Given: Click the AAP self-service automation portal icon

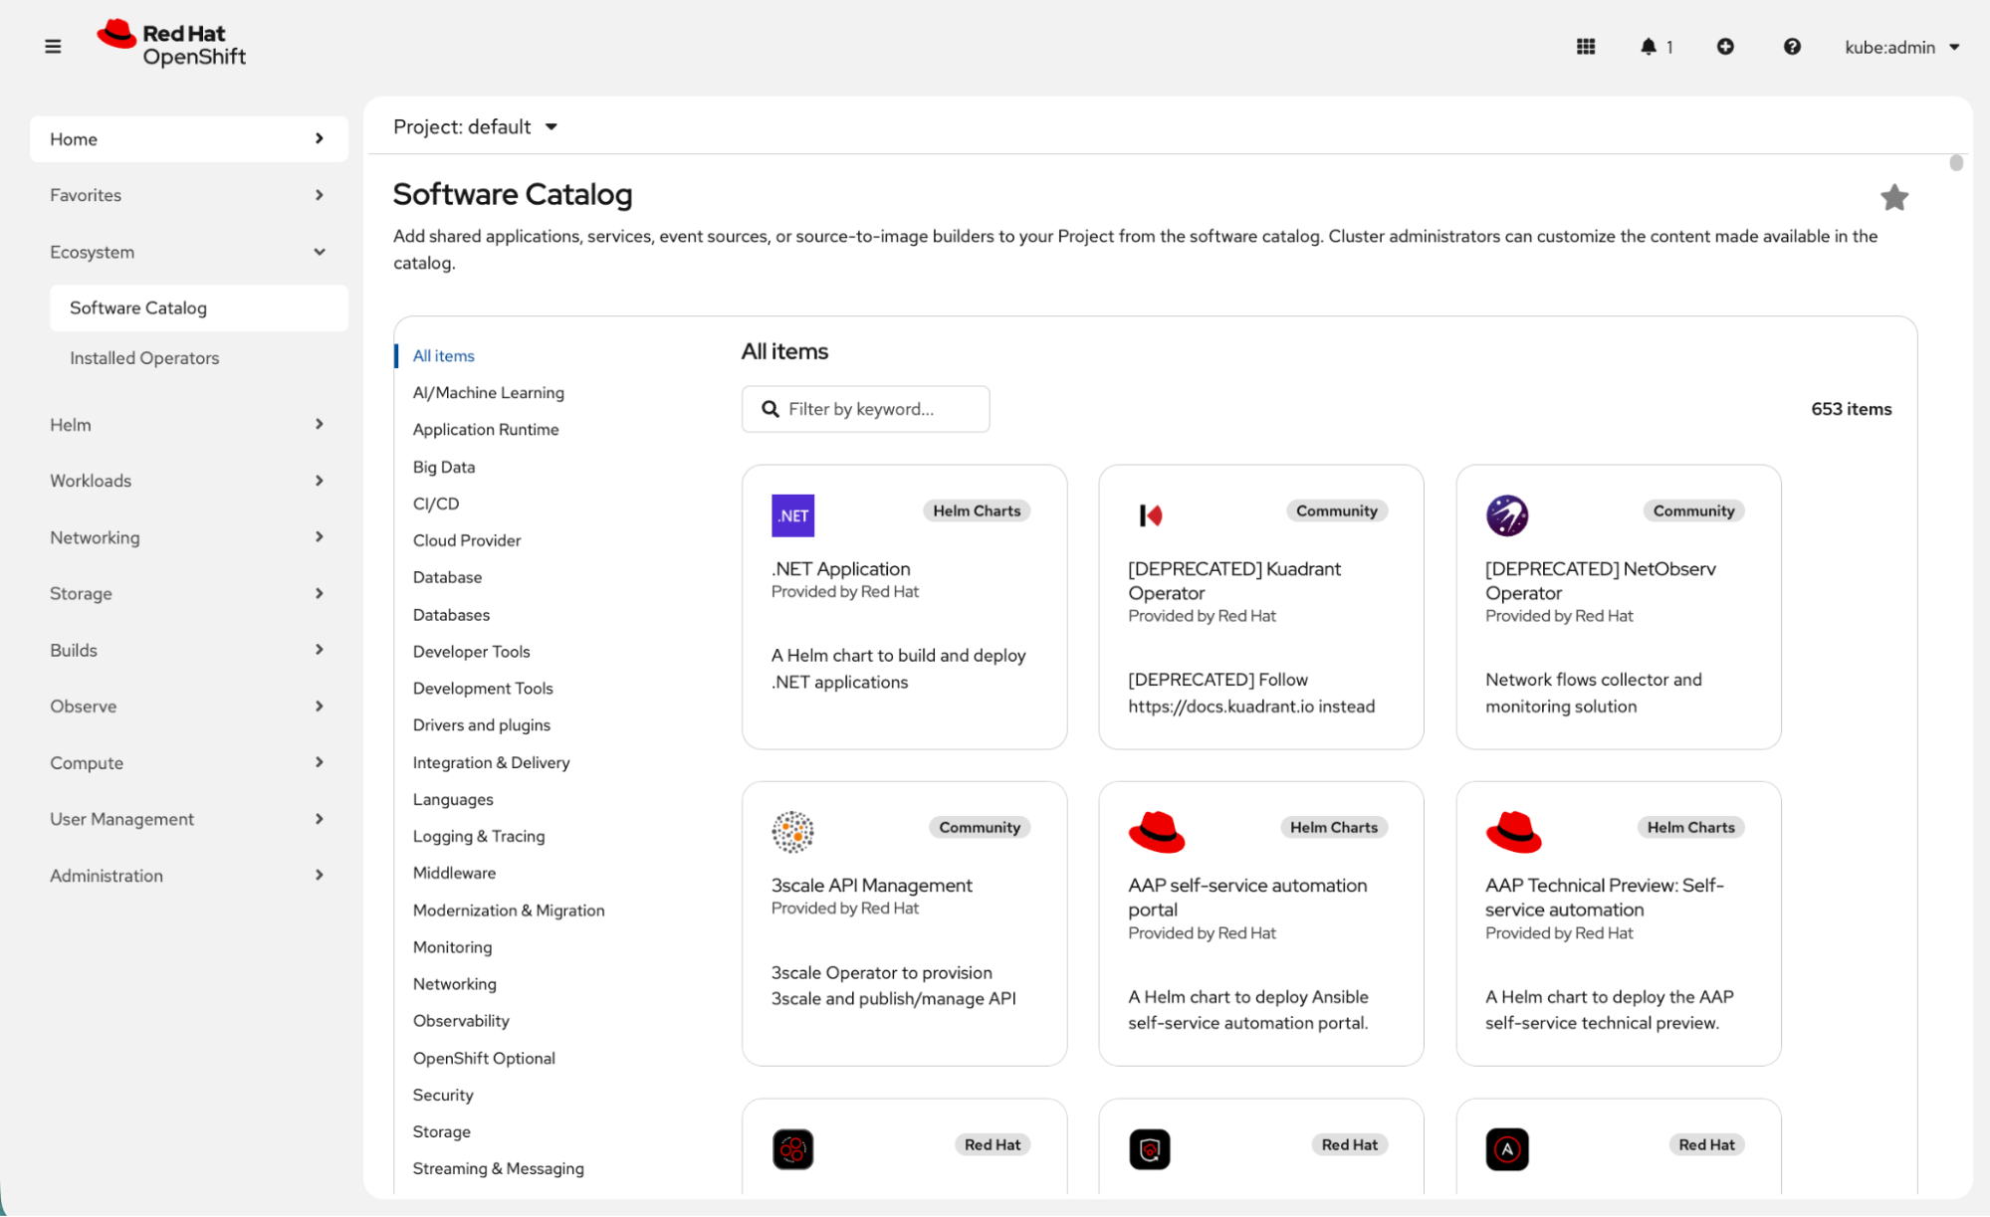Looking at the screenshot, I should point(1157,832).
